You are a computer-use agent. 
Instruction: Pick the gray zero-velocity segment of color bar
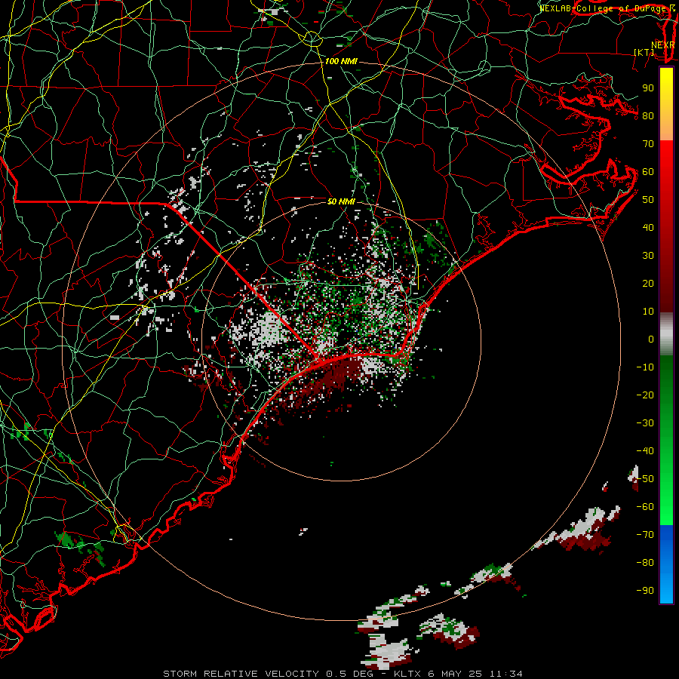tap(666, 334)
